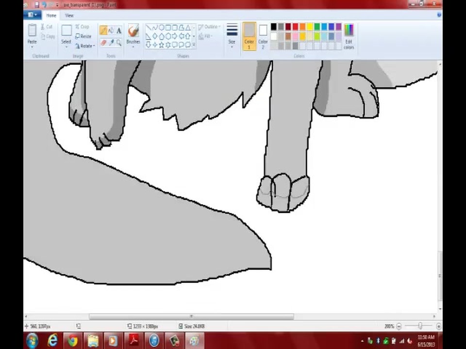The width and height of the screenshot is (466, 349).
Task: Choose the Right triangle shape
Action: [149, 36]
